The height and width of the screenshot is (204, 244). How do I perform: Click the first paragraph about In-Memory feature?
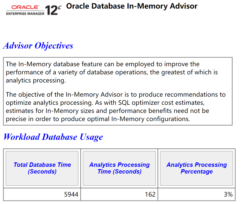tap(112, 72)
